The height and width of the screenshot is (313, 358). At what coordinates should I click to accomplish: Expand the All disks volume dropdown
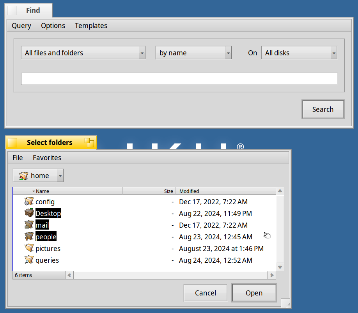coord(300,53)
